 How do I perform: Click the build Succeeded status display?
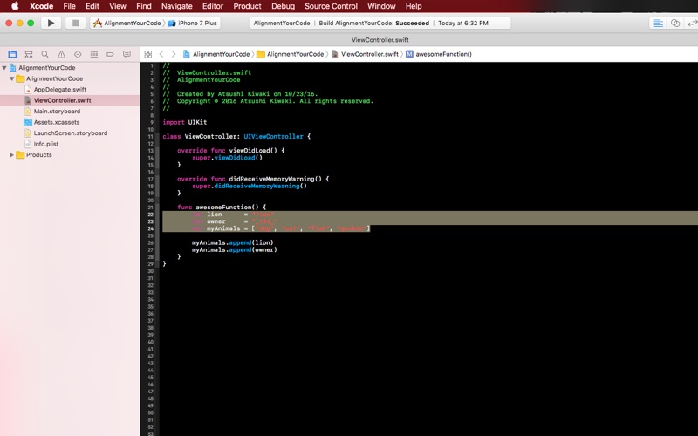pyautogui.click(x=380, y=24)
